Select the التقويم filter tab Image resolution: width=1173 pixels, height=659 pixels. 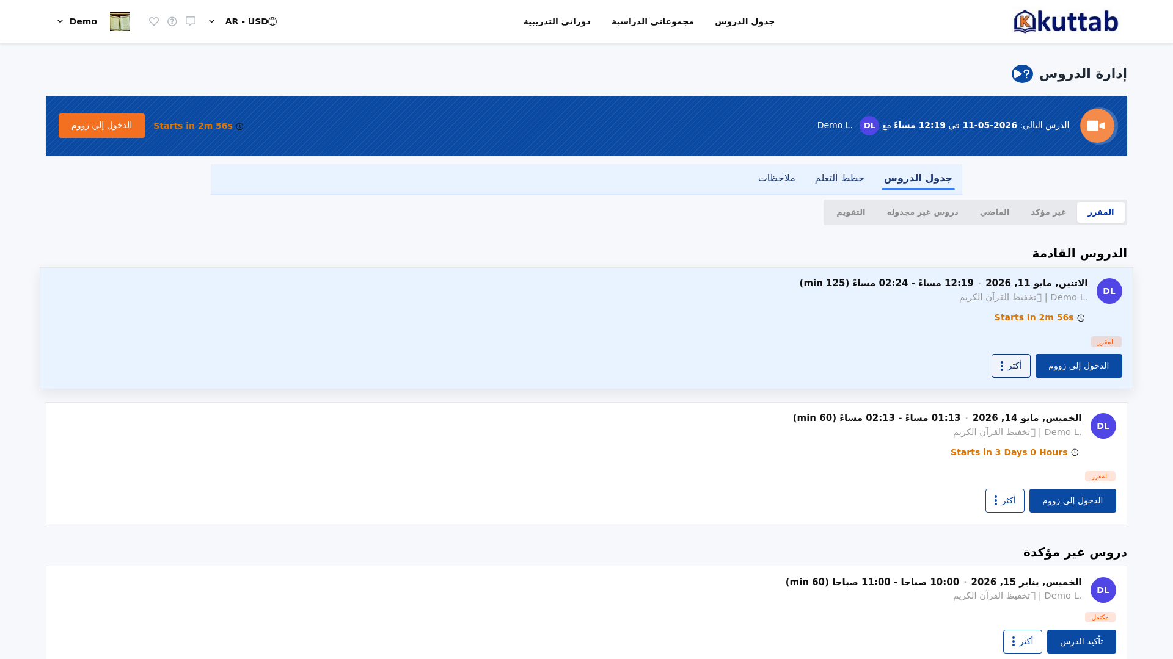pos(851,212)
